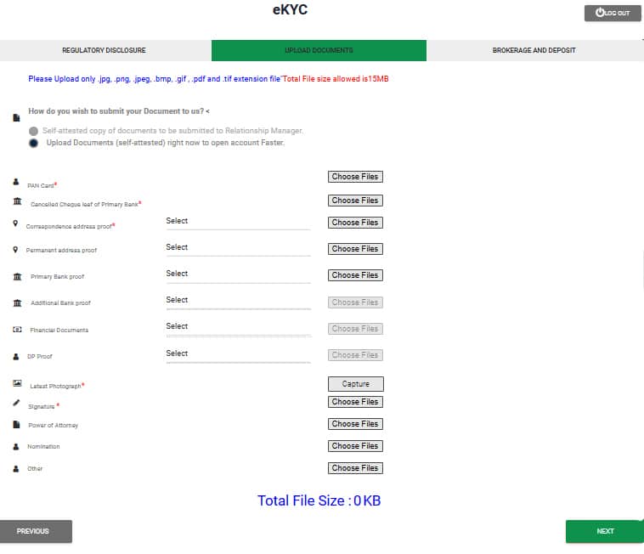The width and height of the screenshot is (644, 554).
Task: Click the location pin for Correspondence address proof
Action: 15,223
